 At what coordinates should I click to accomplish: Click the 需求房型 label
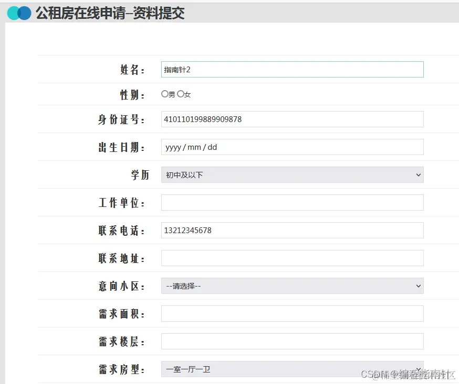click(121, 369)
